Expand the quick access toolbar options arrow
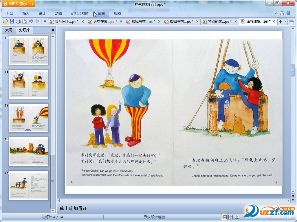This screenshot has width=297, height=222. 45,21
